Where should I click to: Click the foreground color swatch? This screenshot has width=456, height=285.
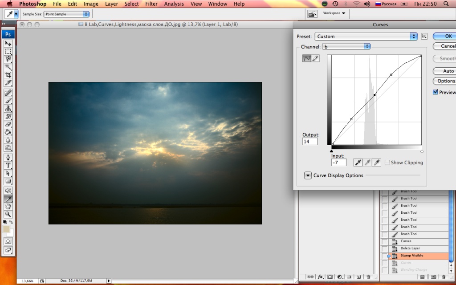tap(7, 229)
